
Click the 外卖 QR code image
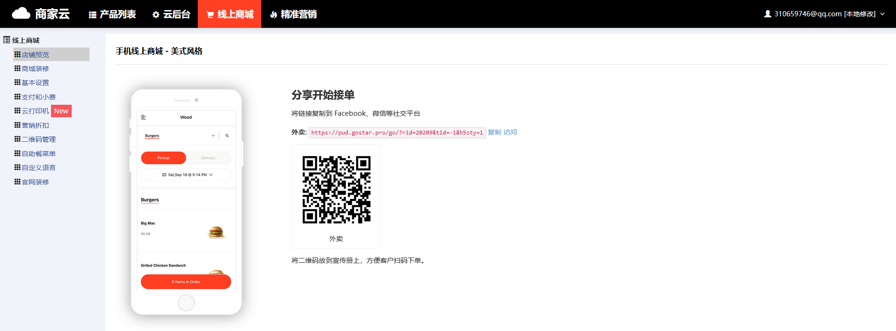(x=336, y=189)
